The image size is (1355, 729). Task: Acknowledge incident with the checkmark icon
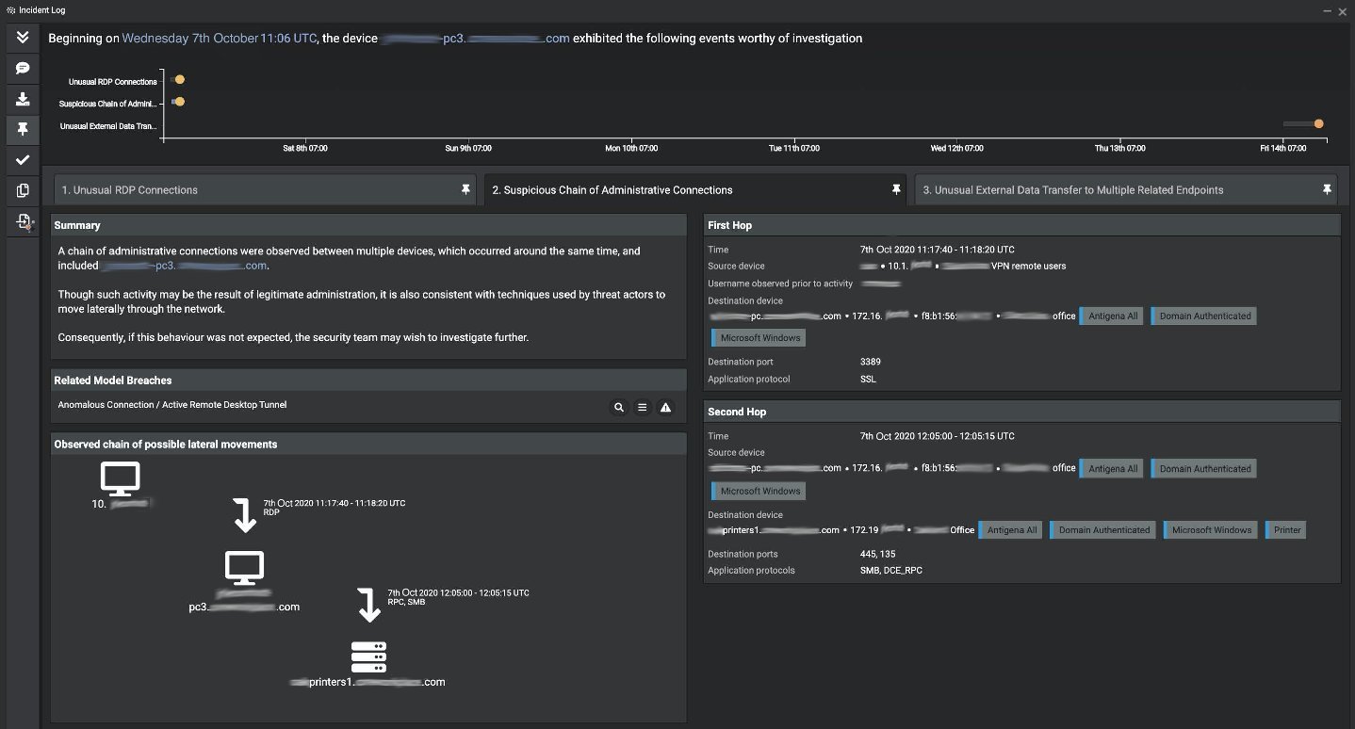coord(23,160)
